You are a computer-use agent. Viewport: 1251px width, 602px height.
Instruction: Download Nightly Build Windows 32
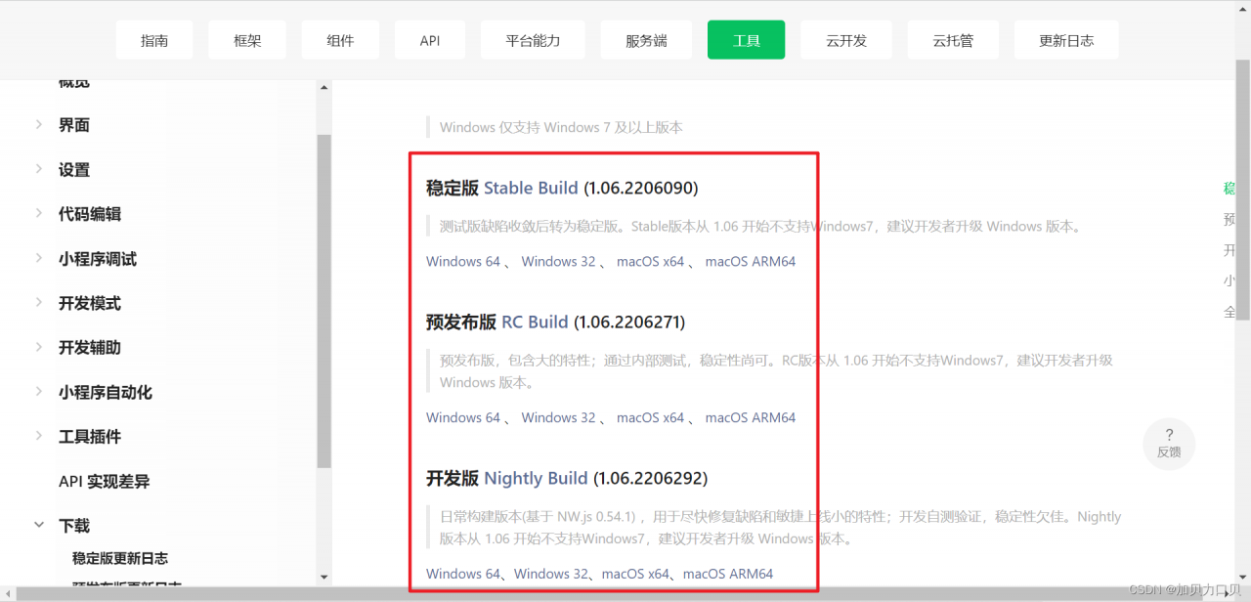pos(551,574)
